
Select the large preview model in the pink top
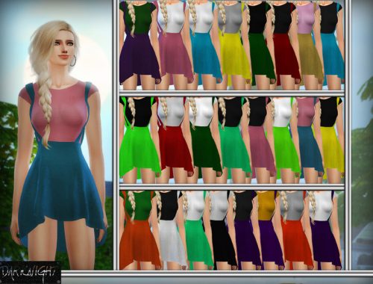click(x=60, y=144)
